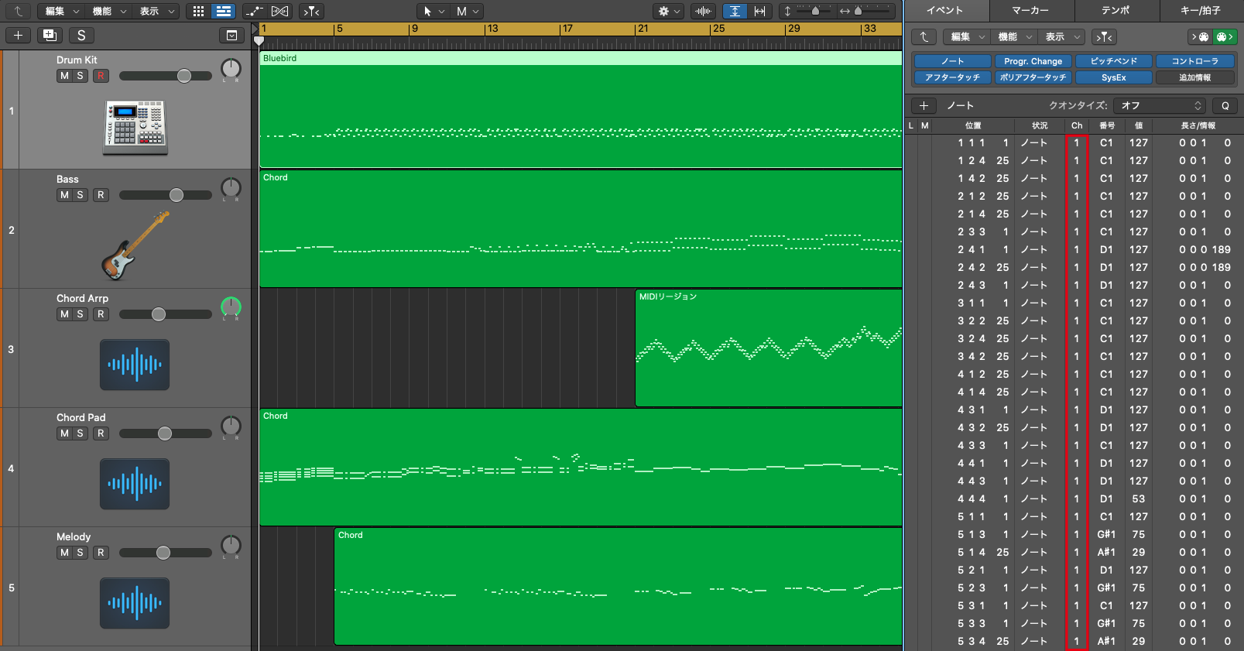Open the Add Track plus button
Image resolution: width=1244 pixels, height=651 pixels.
coord(18,35)
